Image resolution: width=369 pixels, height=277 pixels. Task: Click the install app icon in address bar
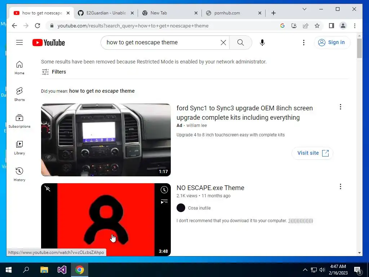(294, 26)
